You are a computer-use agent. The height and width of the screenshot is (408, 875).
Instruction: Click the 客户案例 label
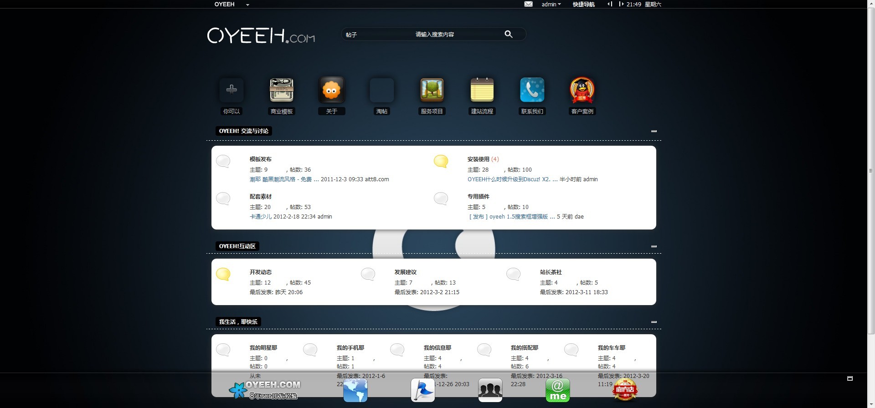click(582, 111)
